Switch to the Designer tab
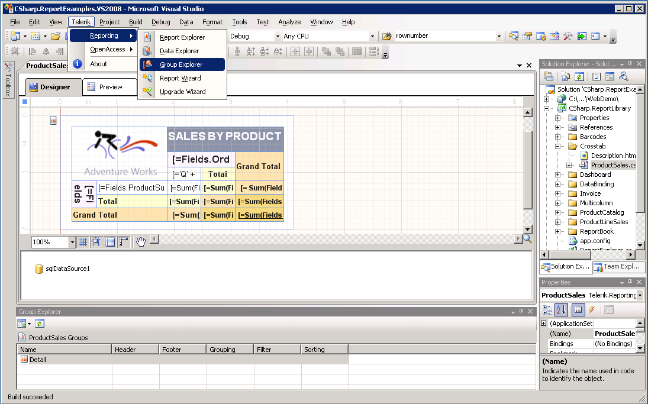This screenshot has width=648, height=404. pyautogui.click(x=54, y=87)
